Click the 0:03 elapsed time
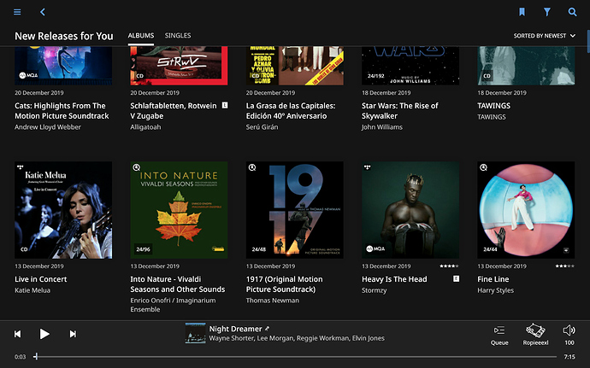The image size is (590, 368). pyautogui.click(x=21, y=357)
